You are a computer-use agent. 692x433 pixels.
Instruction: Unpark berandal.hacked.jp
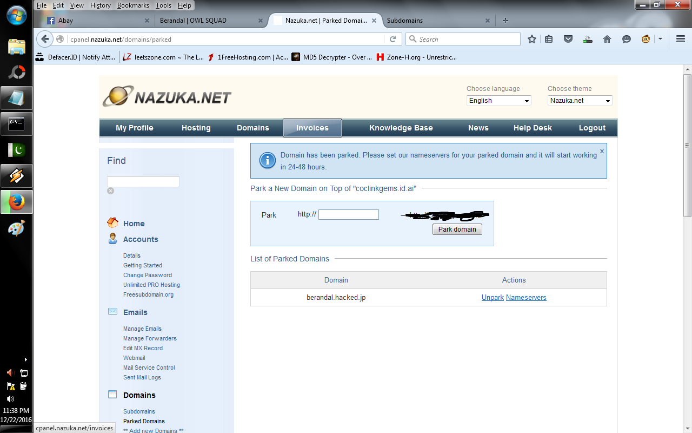[x=493, y=297]
